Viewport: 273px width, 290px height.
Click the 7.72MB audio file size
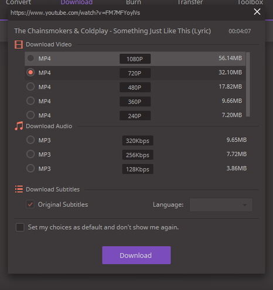point(237,154)
